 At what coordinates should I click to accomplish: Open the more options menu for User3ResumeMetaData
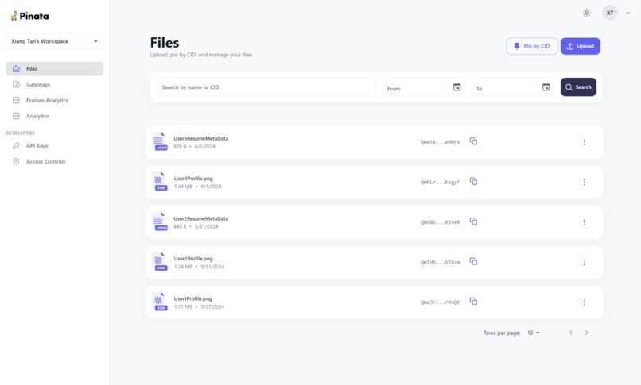[x=585, y=142]
